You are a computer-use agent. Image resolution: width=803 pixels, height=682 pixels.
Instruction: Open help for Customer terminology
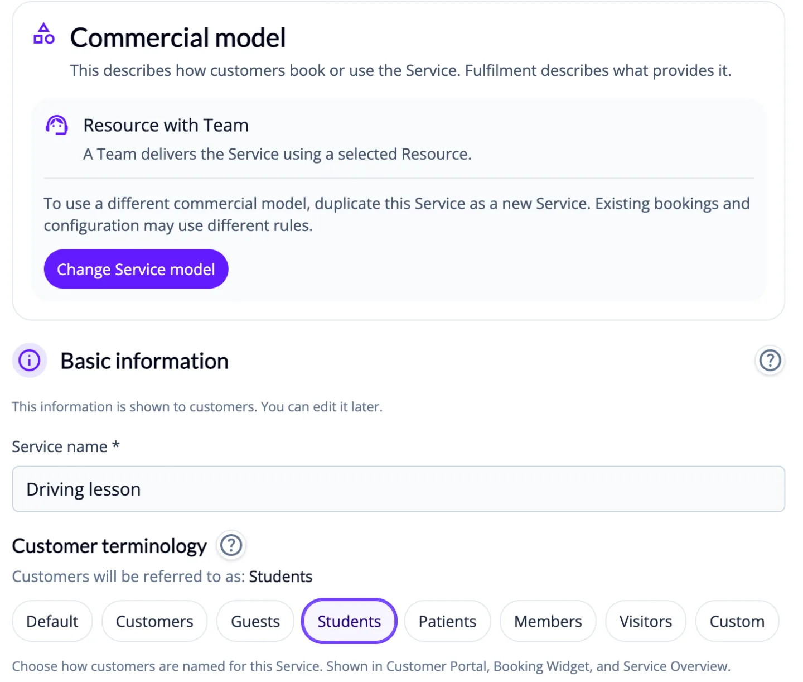231,545
